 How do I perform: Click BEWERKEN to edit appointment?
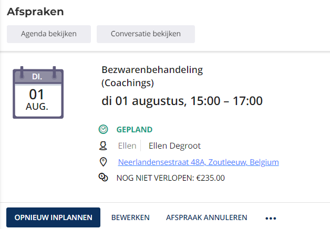click(130, 217)
